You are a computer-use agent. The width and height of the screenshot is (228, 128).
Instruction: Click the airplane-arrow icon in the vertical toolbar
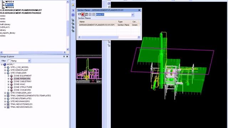point(73,10)
